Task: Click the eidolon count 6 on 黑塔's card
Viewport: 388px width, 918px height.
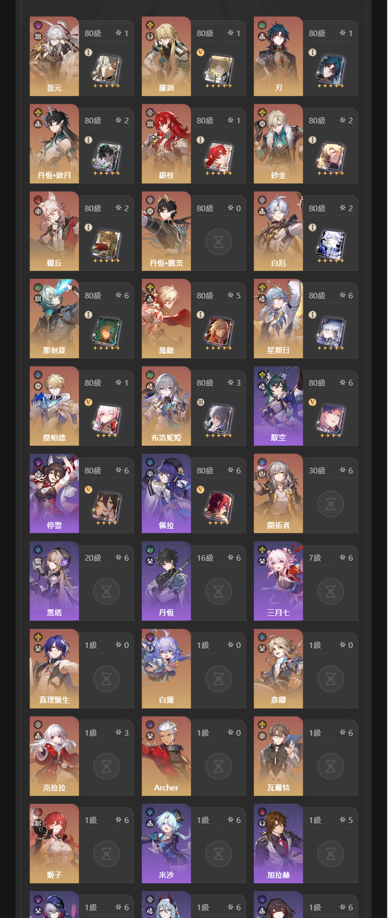Action: pyautogui.click(x=126, y=558)
